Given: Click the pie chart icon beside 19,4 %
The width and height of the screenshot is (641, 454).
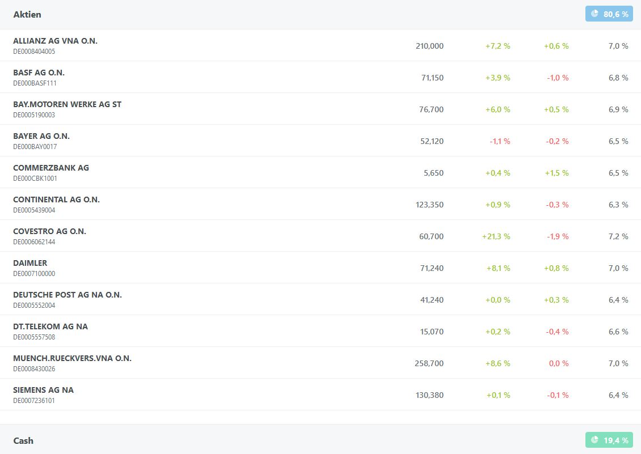Looking at the screenshot, I should click(x=594, y=440).
